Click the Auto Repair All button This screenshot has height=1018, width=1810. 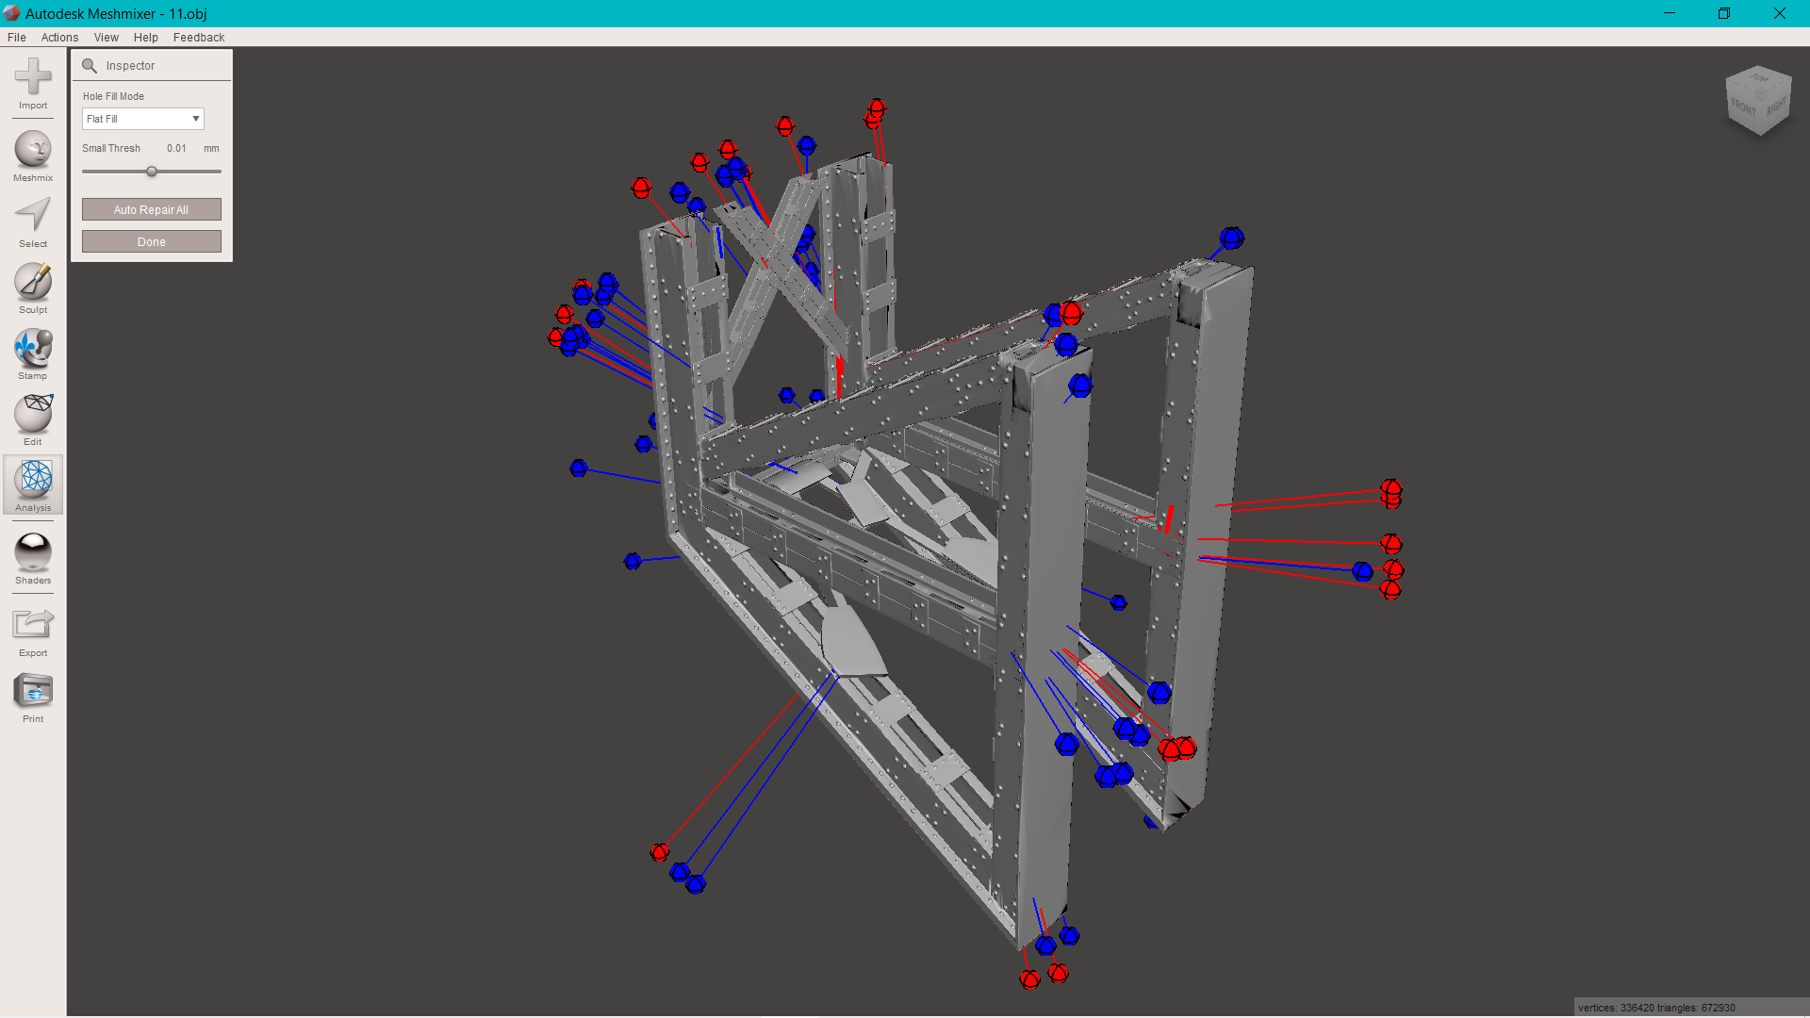coord(151,209)
